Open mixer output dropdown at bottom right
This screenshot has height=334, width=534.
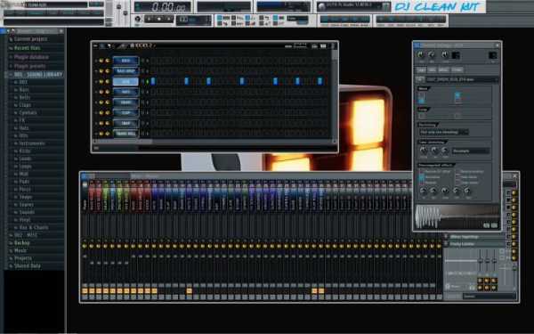(489, 297)
